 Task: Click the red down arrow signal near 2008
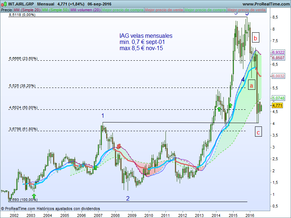pyautogui.click(x=119, y=146)
